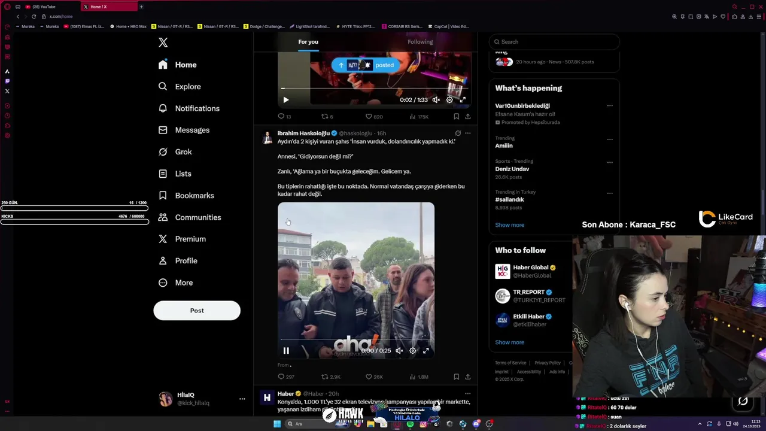Go back with browser back arrow
Image resolution: width=766 pixels, height=431 pixels.
(x=18, y=17)
